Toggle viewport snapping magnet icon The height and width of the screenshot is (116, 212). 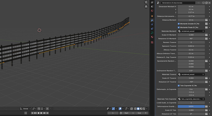coord(39,109)
